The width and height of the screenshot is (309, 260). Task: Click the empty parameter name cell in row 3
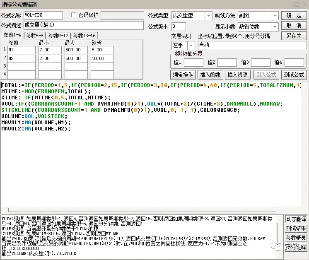(x=22, y=67)
